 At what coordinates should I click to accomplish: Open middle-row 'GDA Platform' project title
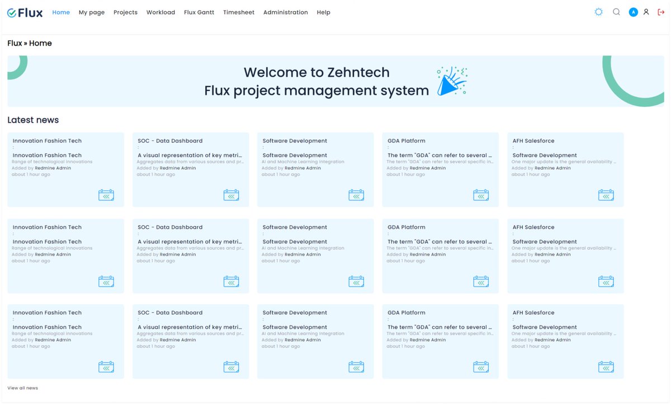coord(407,227)
